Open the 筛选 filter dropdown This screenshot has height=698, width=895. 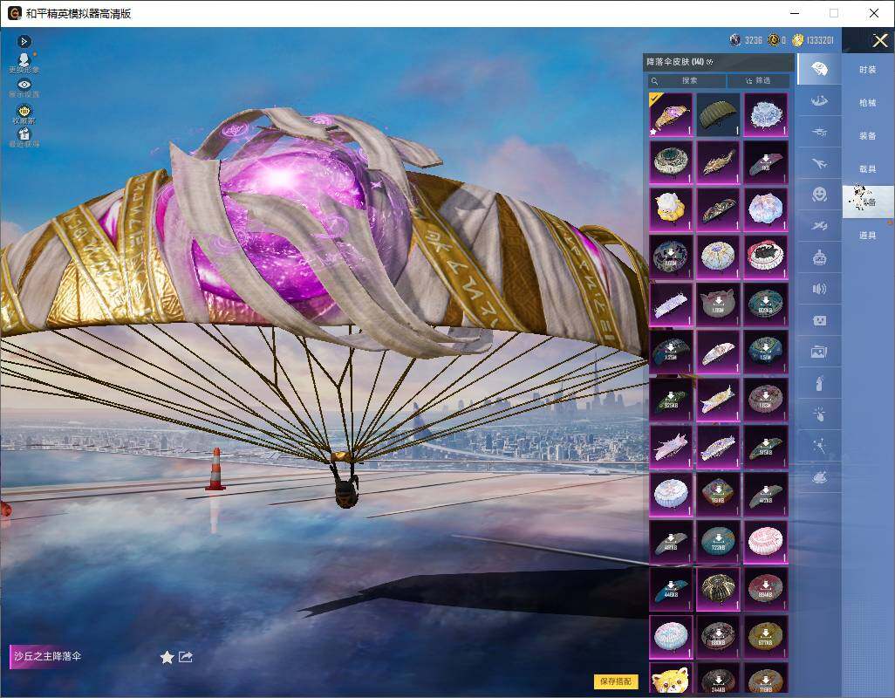click(759, 80)
